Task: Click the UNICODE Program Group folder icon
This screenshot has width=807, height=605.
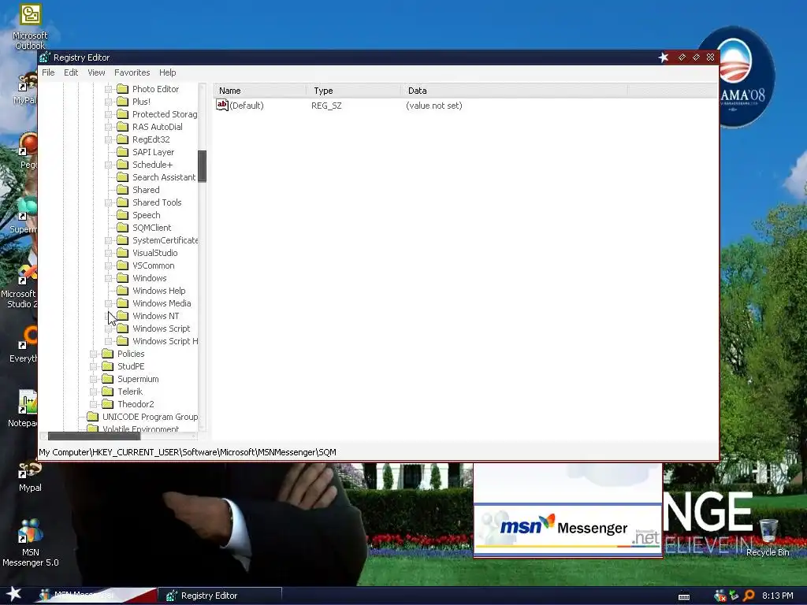Action: point(93,417)
